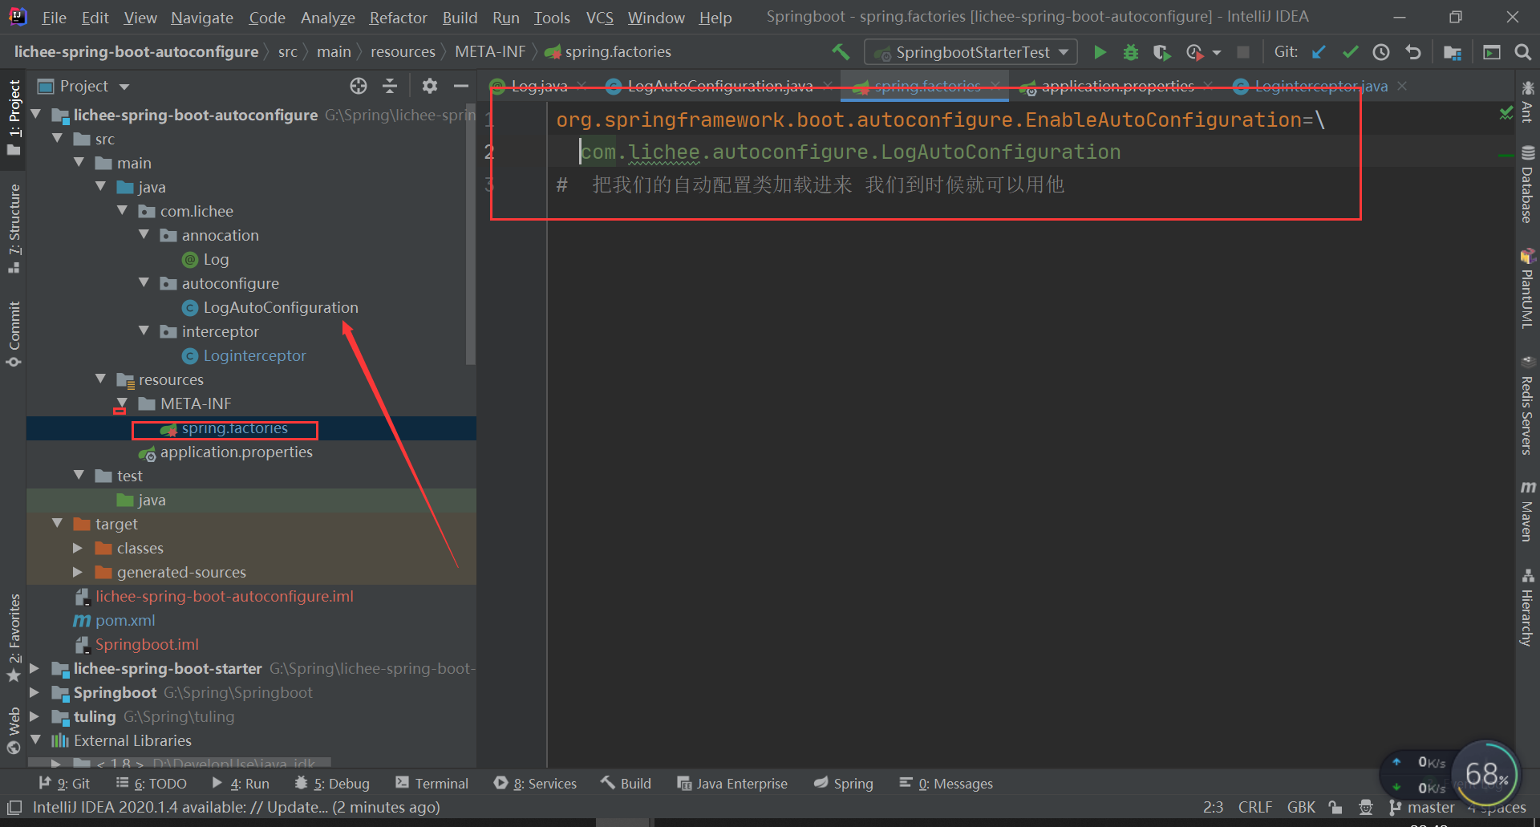
Task: Expand lichee-spring-boot-starter module
Action: (x=34, y=668)
